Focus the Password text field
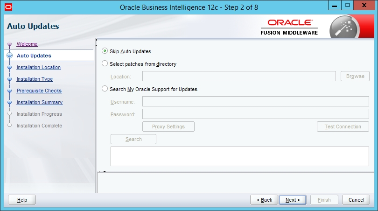This screenshot has height=211, width=378. pos(256,114)
